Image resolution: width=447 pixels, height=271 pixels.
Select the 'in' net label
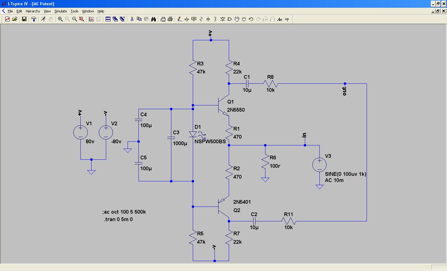tap(304, 135)
